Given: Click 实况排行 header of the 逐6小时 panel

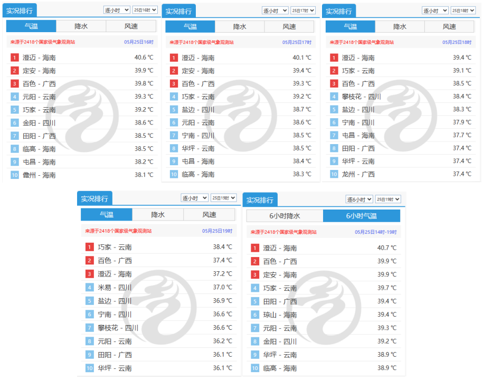Looking at the screenshot, I should point(260,200).
